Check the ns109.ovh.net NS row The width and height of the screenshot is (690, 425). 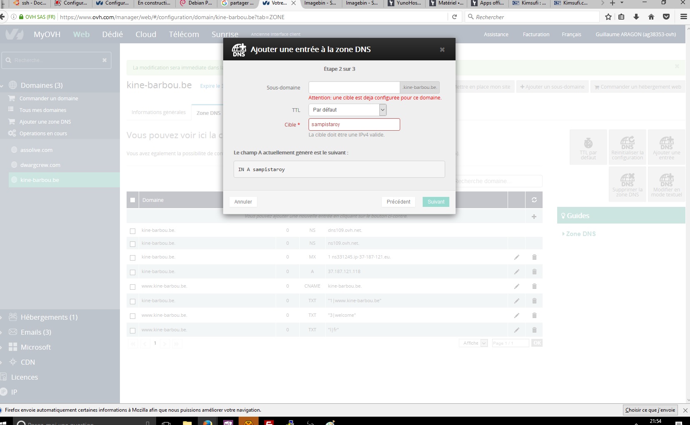tap(132, 244)
